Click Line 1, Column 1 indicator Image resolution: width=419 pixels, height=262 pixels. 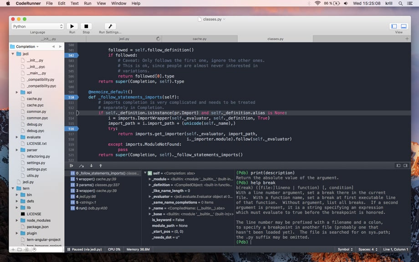click(395, 249)
